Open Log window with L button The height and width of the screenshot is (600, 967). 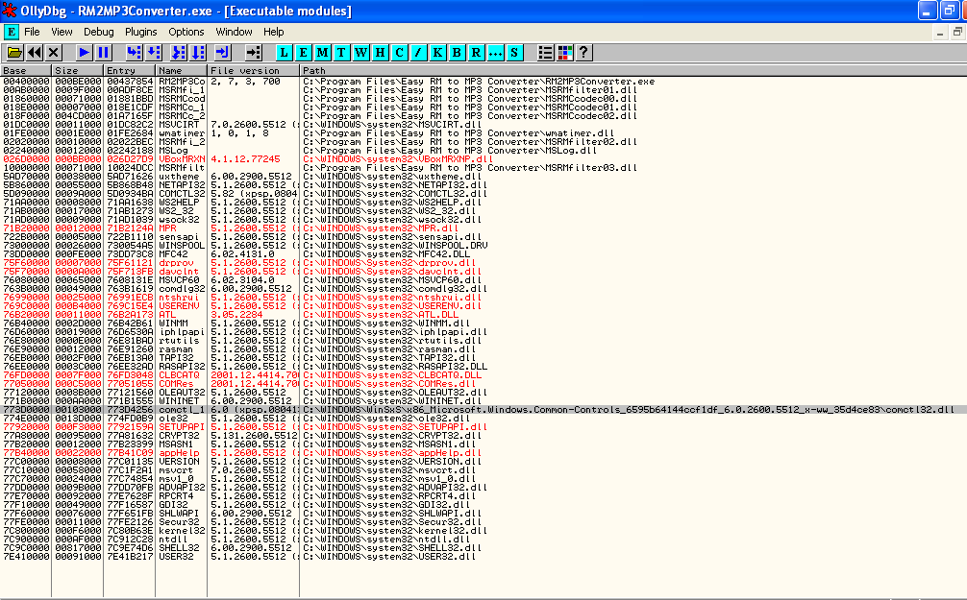pyautogui.click(x=284, y=53)
